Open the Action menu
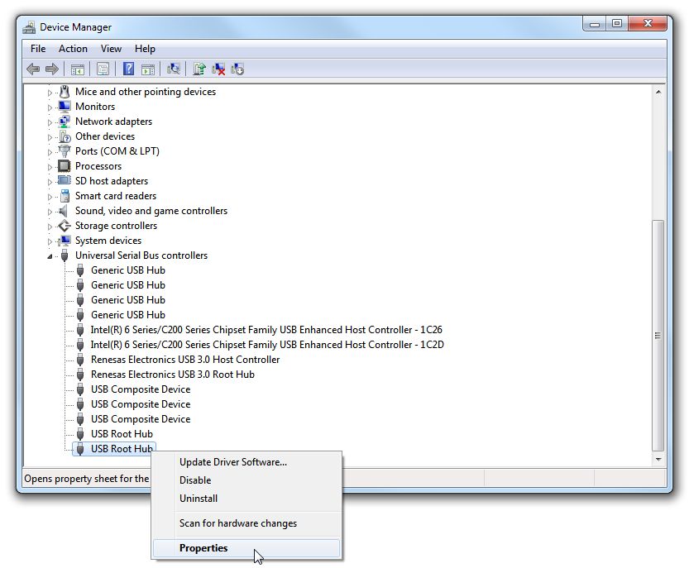The width and height of the screenshot is (689, 568). click(73, 49)
